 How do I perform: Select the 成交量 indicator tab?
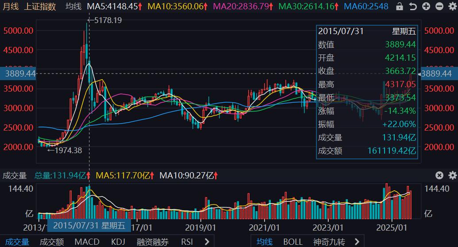[x=17, y=242]
